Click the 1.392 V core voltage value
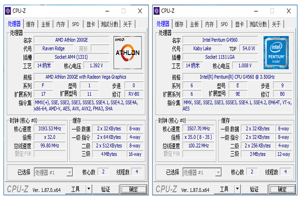Viewport: 301px width, 200px height. [96, 65]
